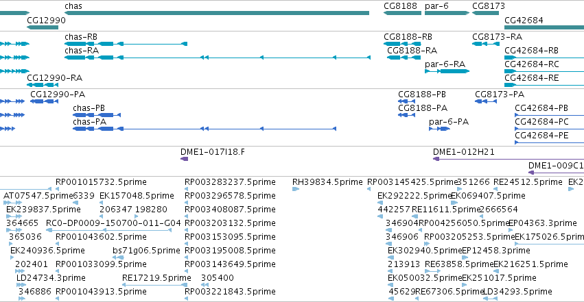Select the CG42684-RB transcript
584x302 pixels.
point(544,58)
